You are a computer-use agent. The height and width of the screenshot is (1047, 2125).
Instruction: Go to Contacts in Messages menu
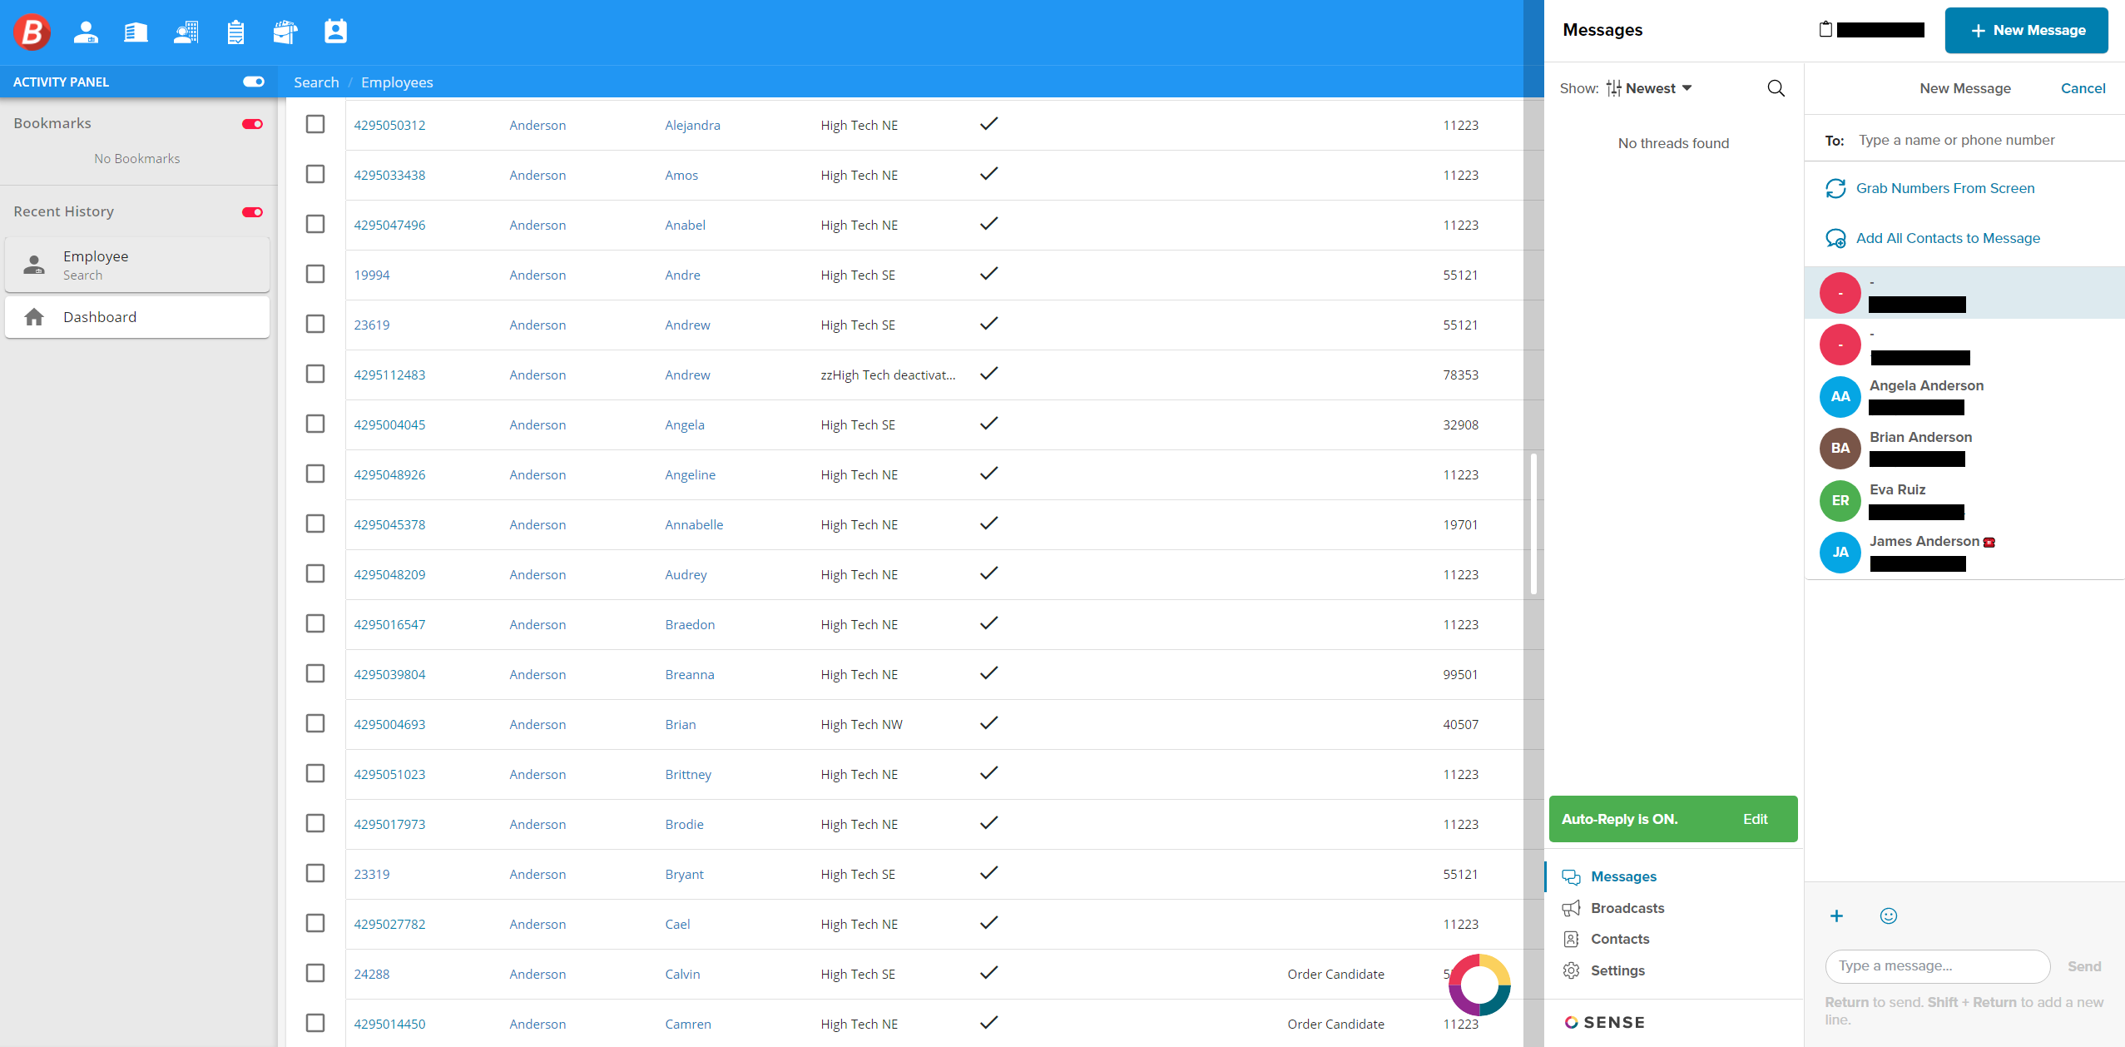1619,939
